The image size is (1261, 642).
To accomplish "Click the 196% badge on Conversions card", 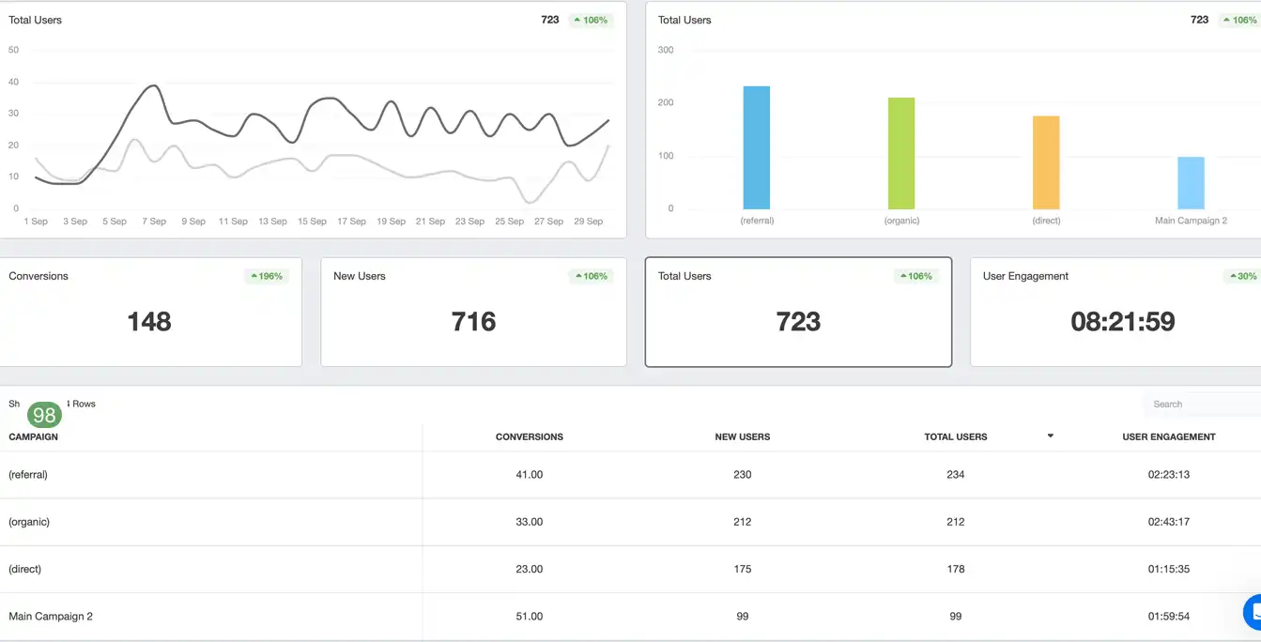I will click(267, 276).
